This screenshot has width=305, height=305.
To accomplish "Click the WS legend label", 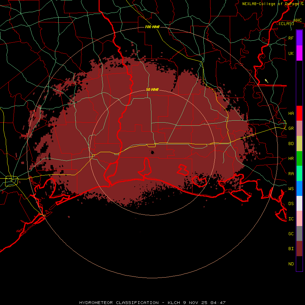I will tap(291, 189).
